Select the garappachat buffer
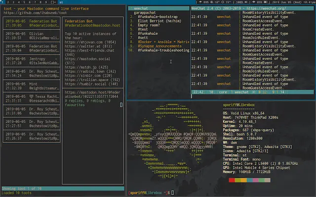The height and width of the screenshot is (197, 316). [145, 13]
